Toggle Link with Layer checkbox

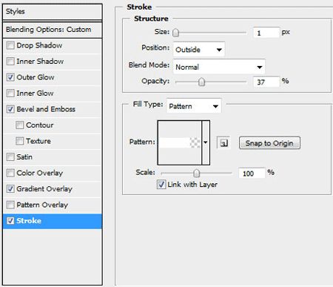coord(161,185)
